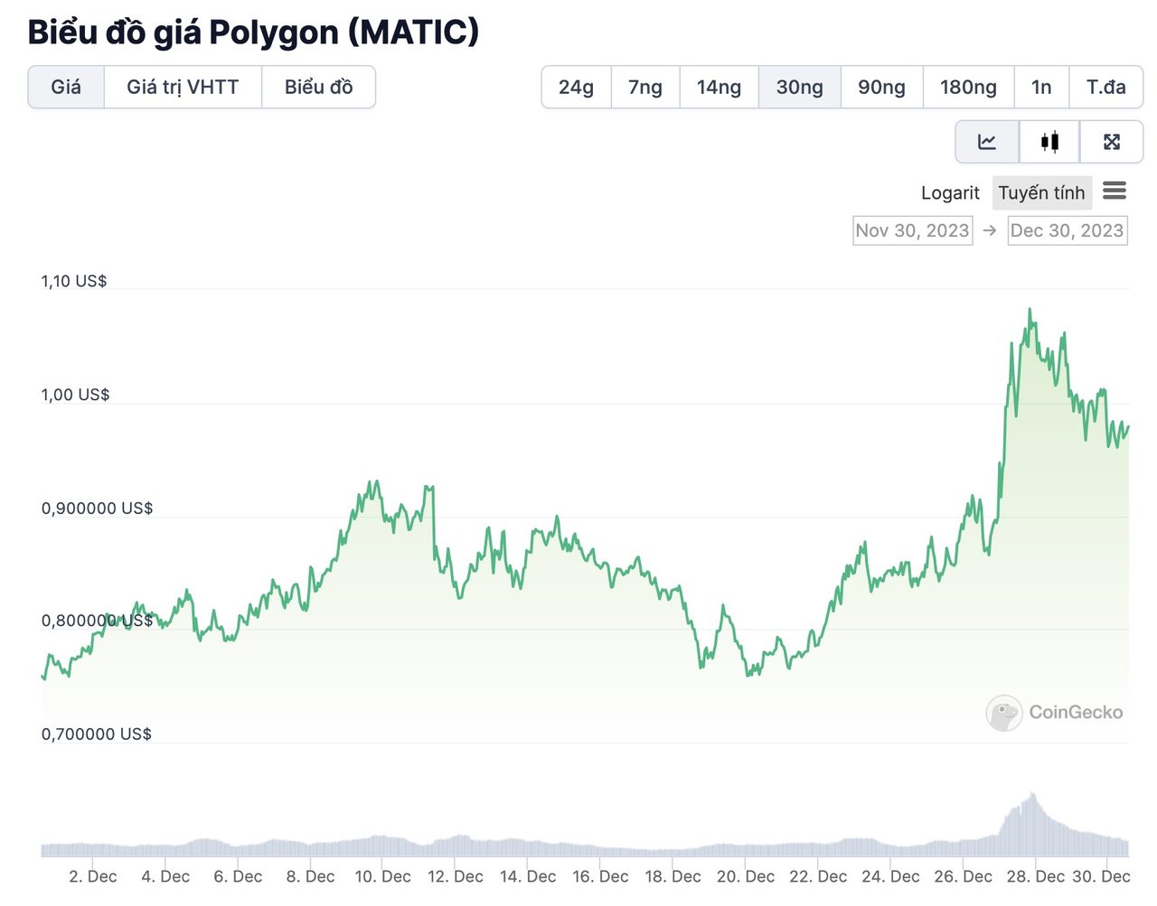The image size is (1157, 906).
Task: Click the 1,00 US$ axis label
Action: (x=75, y=395)
